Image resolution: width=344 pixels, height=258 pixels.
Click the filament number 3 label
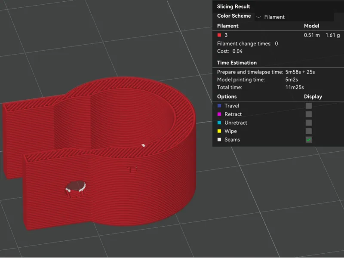coord(226,35)
